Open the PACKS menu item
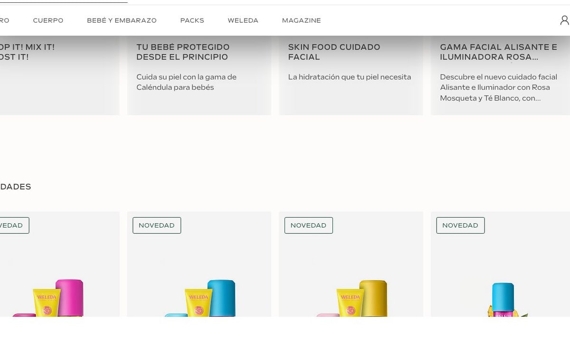The image size is (570, 361). [192, 20]
